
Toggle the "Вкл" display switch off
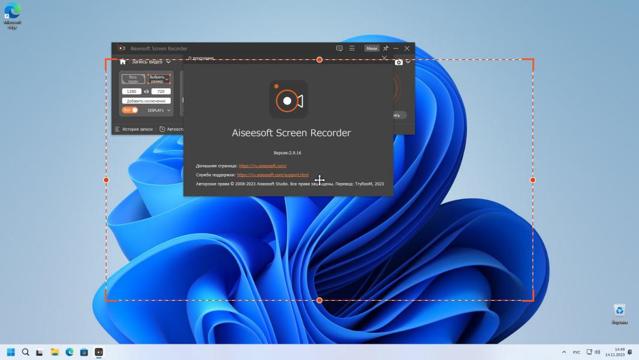pyautogui.click(x=130, y=110)
